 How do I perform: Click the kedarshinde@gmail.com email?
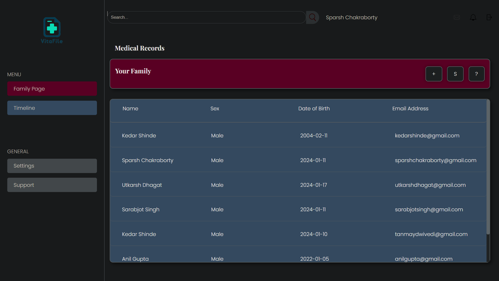(x=427, y=136)
